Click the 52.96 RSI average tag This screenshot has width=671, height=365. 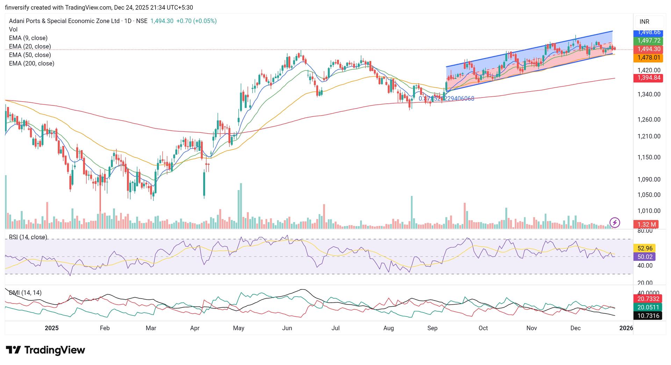tap(644, 248)
